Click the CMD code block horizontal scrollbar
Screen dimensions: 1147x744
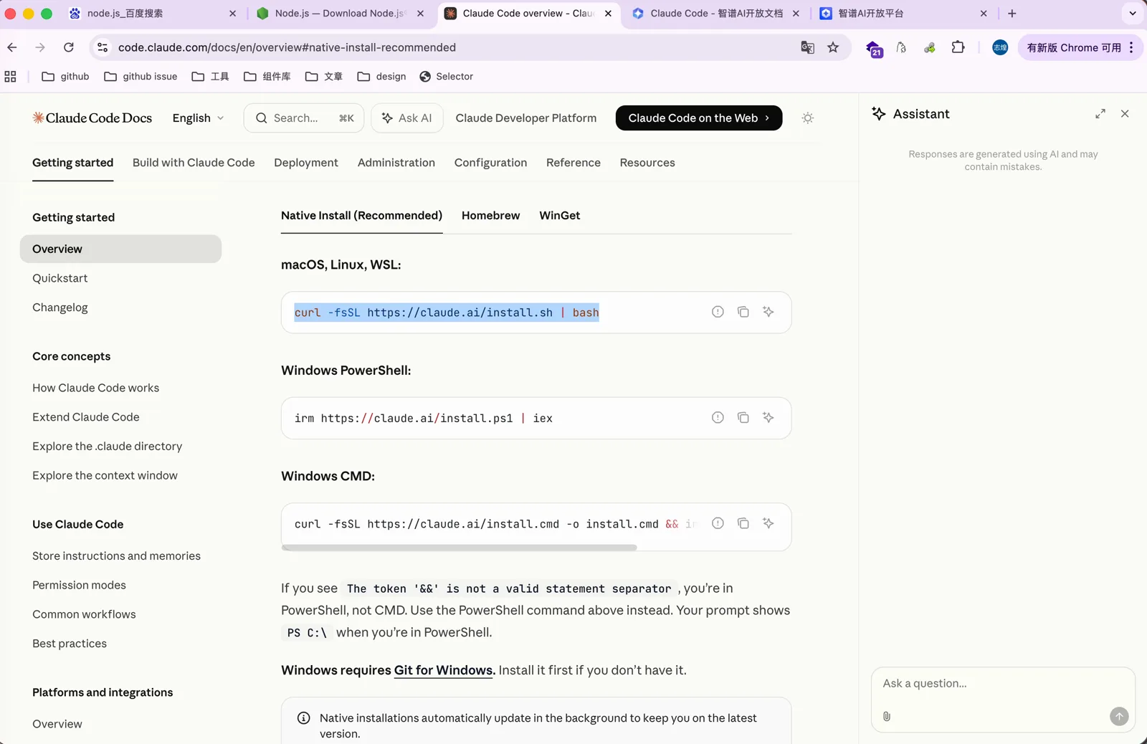click(460, 548)
